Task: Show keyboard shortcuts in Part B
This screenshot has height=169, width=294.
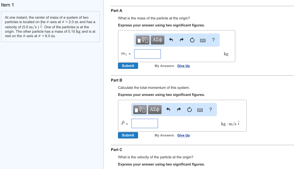Action: click(x=200, y=110)
